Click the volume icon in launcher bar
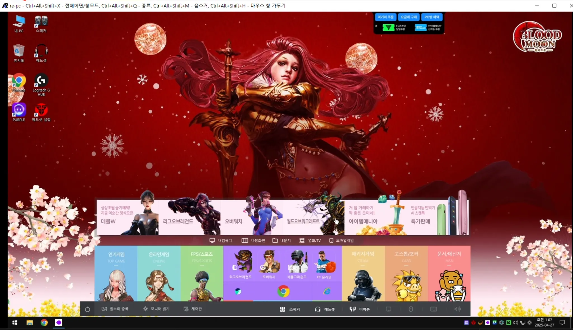 457,309
